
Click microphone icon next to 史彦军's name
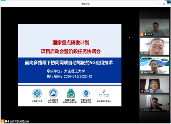point(145,34)
